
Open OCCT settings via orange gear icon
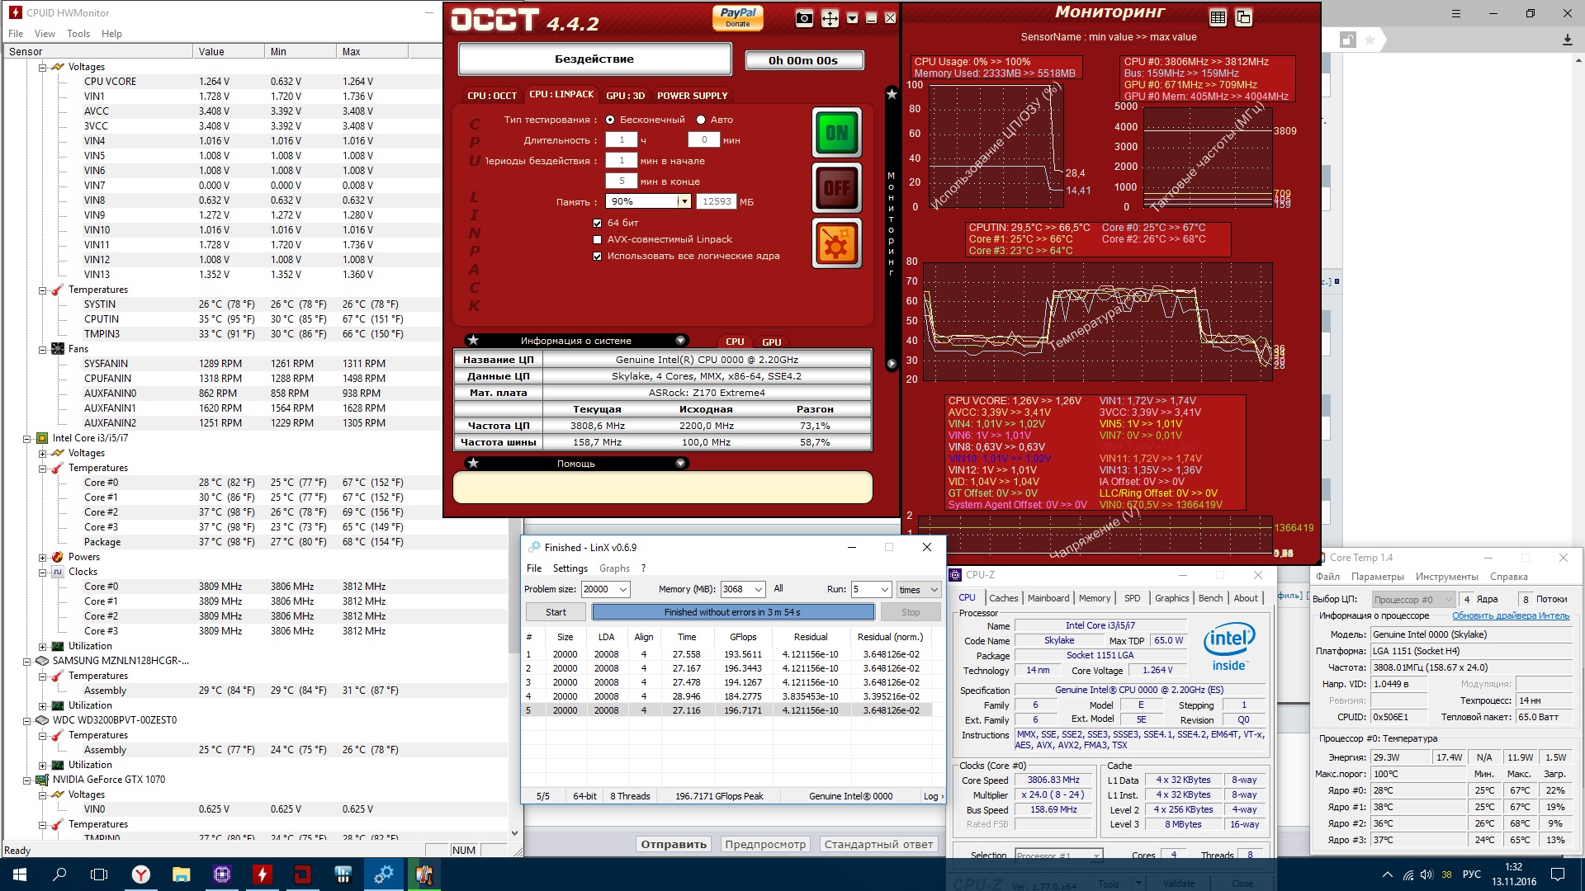[x=836, y=244]
